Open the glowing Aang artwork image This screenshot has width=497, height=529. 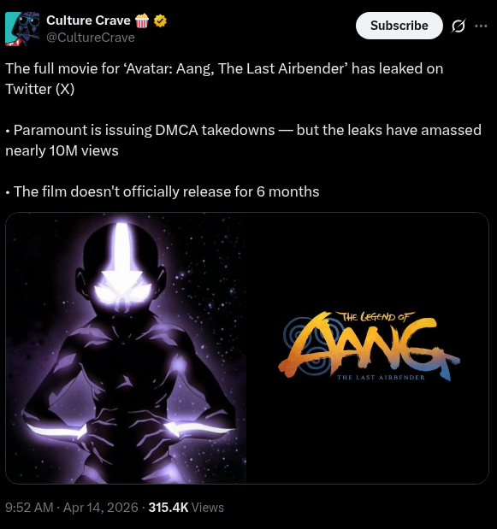point(126,348)
